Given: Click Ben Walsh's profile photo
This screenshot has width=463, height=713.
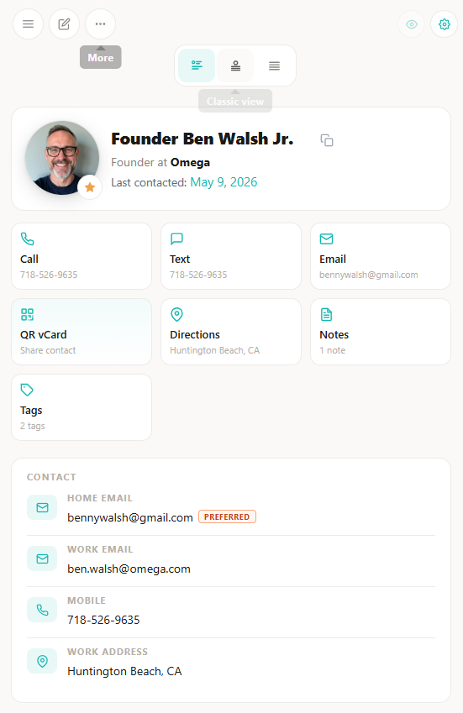Looking at the screenshot, I should [x=62, y=158].
